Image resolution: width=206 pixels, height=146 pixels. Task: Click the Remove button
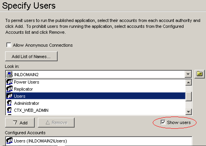coord(56,122)
